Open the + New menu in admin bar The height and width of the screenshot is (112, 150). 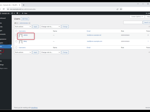point(24,13)
